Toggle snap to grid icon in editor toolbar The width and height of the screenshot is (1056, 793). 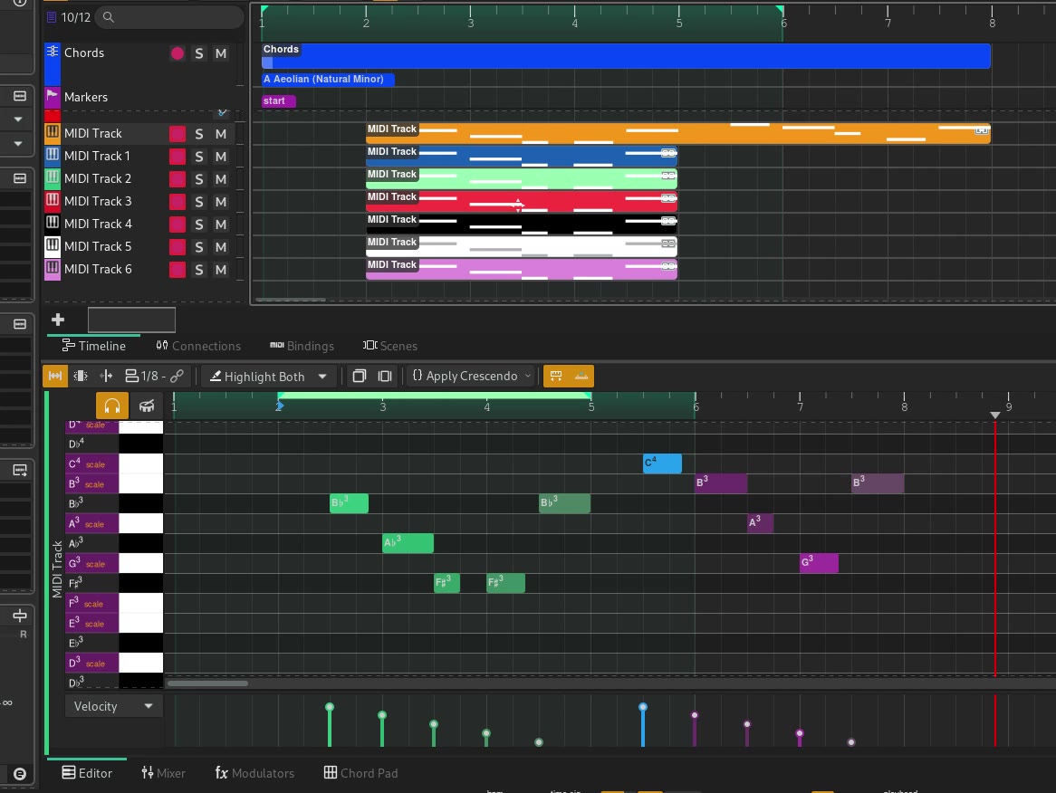[x=55, y=377]
